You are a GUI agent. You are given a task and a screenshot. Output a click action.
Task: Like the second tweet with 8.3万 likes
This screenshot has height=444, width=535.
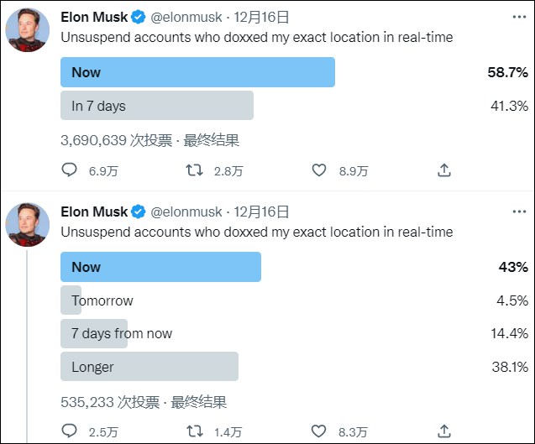[319, 431]
